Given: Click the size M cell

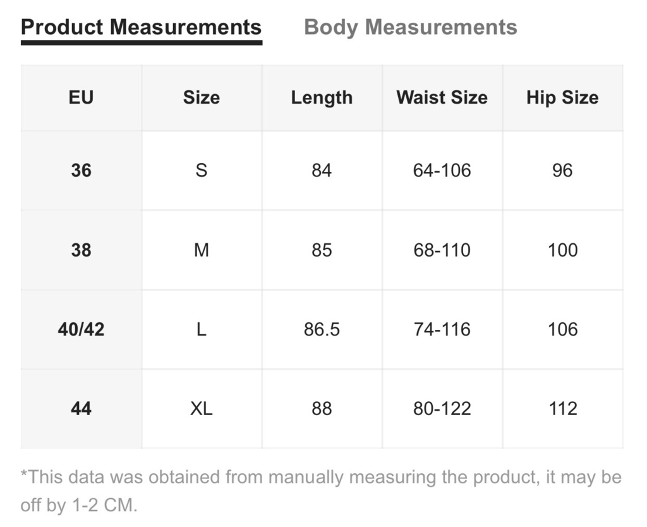Looking at the screenshot, I should 202,250.
